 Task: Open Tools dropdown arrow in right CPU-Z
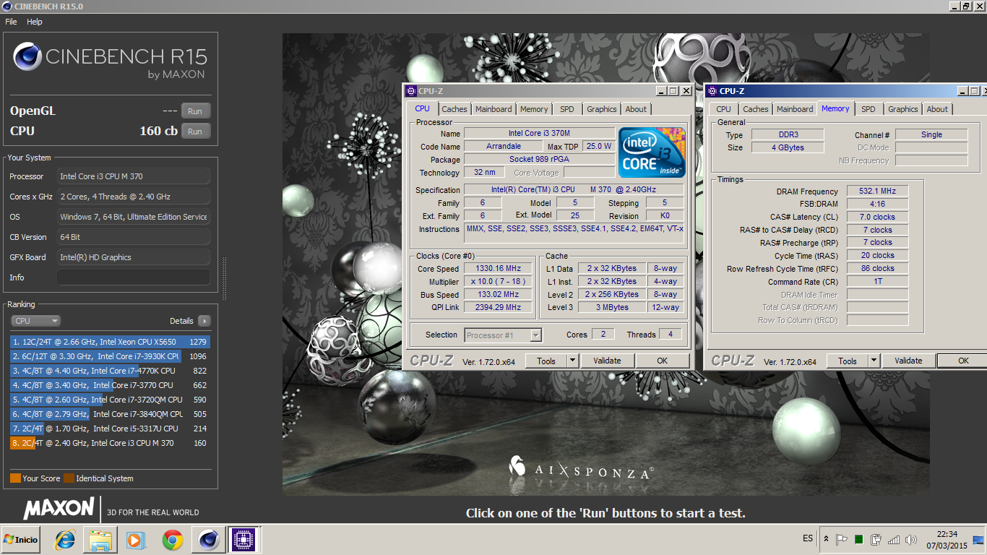874,361
